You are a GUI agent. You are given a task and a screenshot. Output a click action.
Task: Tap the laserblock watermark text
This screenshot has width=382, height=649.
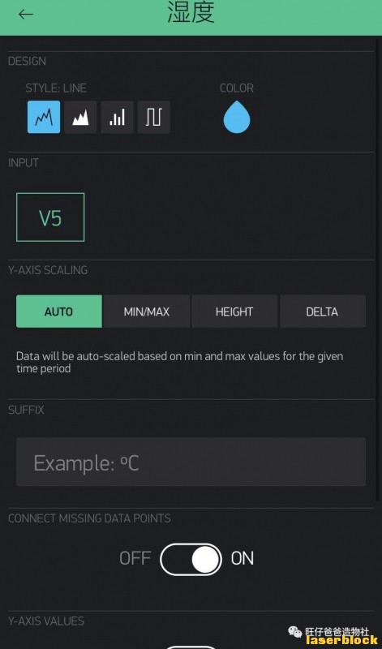pyautogui.click(x=342, y=640)
